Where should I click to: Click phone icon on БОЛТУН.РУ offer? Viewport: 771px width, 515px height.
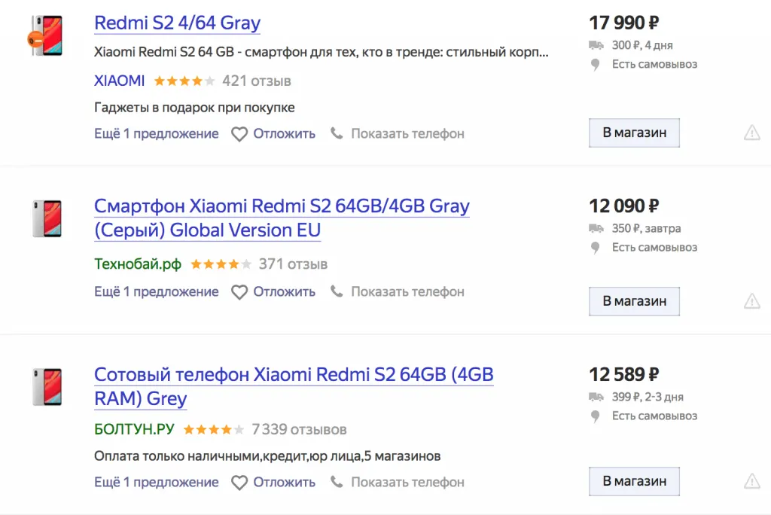[337, 482]
